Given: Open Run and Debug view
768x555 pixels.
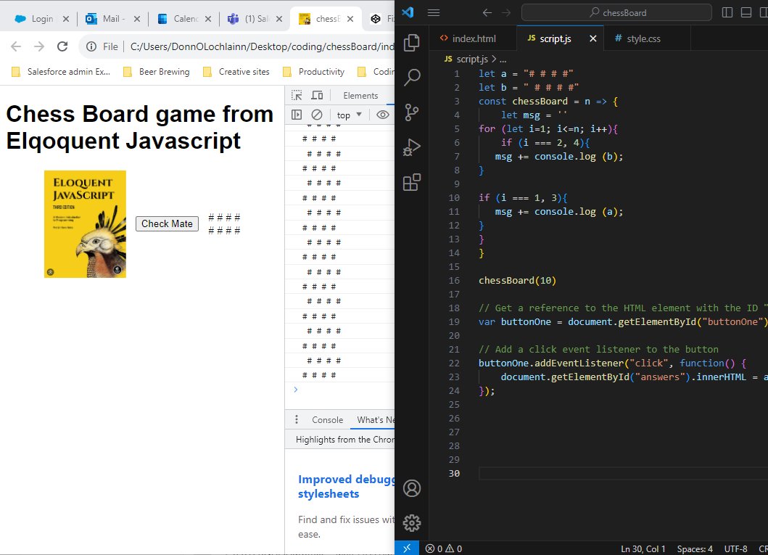Looking at the screenshot, I should [411, 147].
